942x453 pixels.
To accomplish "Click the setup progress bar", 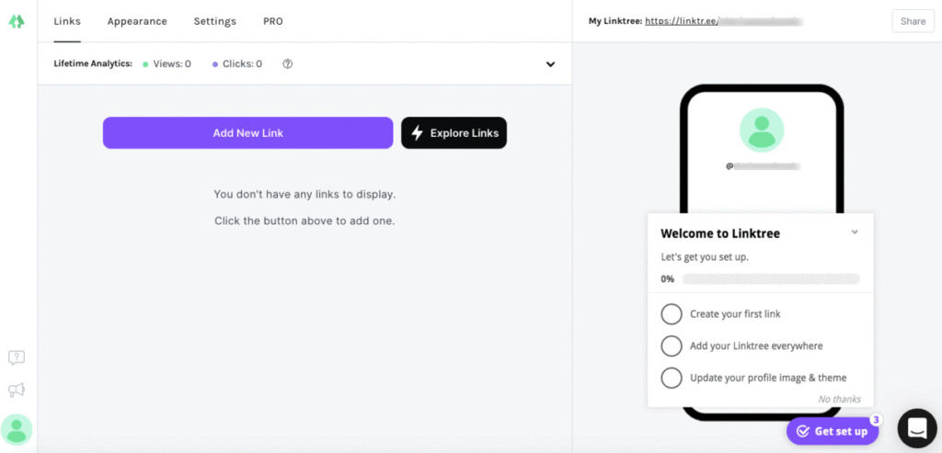I will click(x=770, y=278).
